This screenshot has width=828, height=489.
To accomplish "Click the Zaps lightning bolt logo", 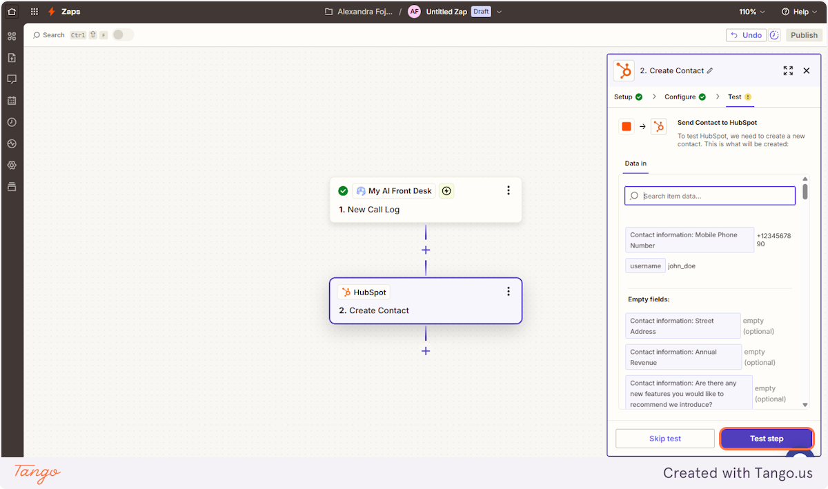I will [52, 12].
